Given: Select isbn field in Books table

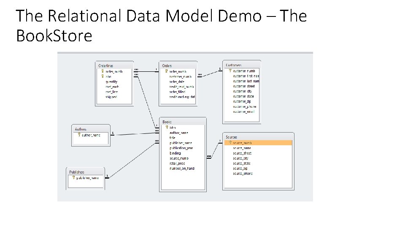Looking at the screenshot, I should 173,128.
